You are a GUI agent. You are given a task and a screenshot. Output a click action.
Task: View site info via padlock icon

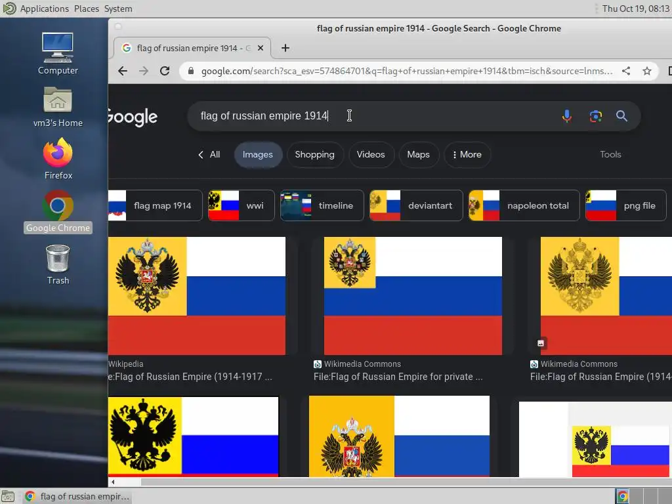(191, 71)
